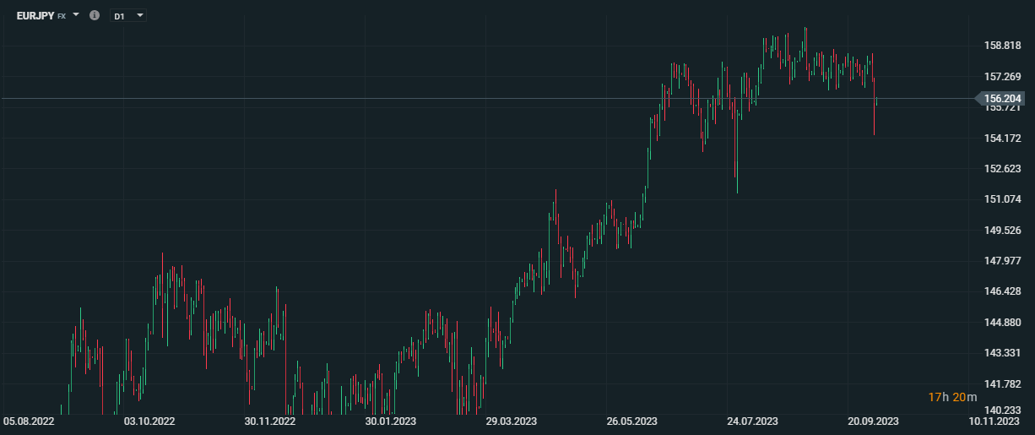Click the 152.623 price axis label
The width and height of the screenshot is (1035, 435).
1002,168
